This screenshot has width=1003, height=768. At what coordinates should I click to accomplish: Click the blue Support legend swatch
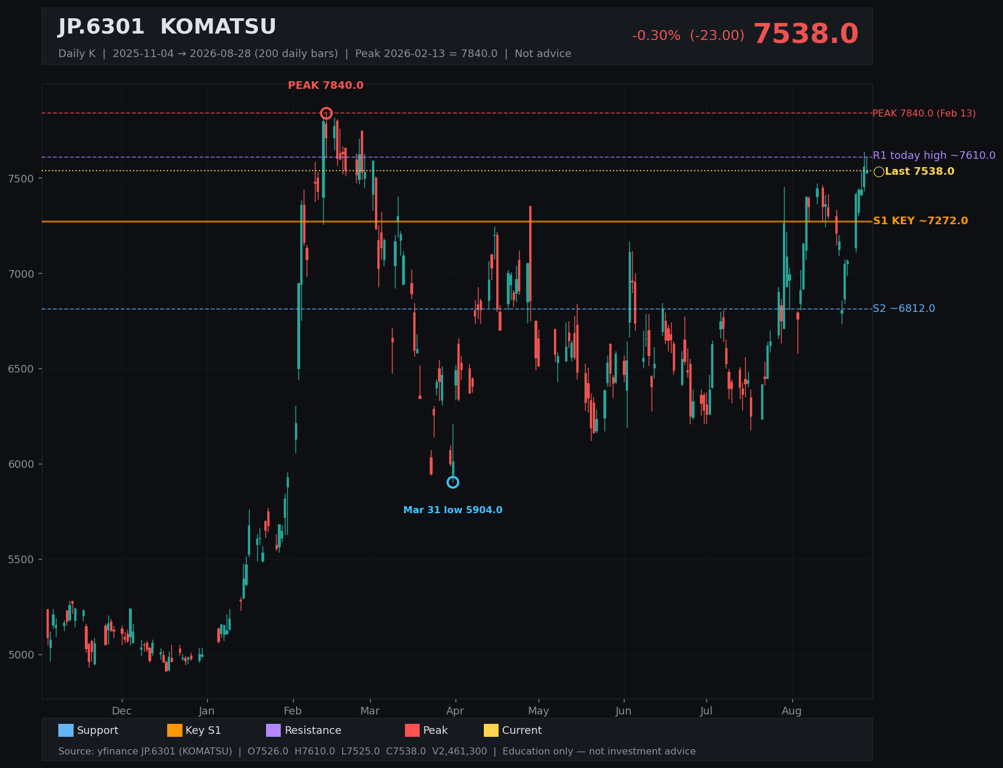(x=66, y=730)
